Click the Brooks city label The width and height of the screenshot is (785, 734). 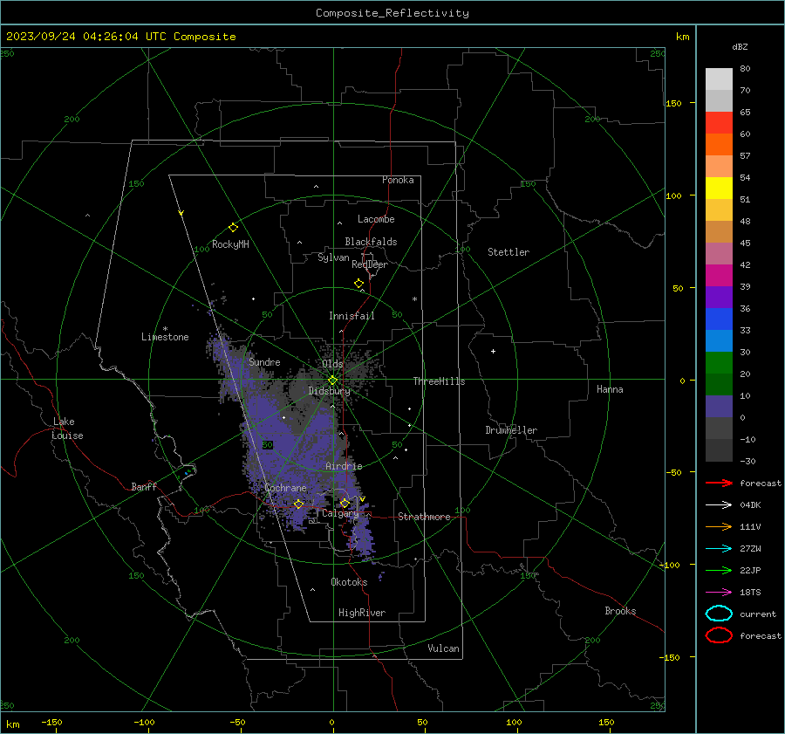click(x=620, y=611)
